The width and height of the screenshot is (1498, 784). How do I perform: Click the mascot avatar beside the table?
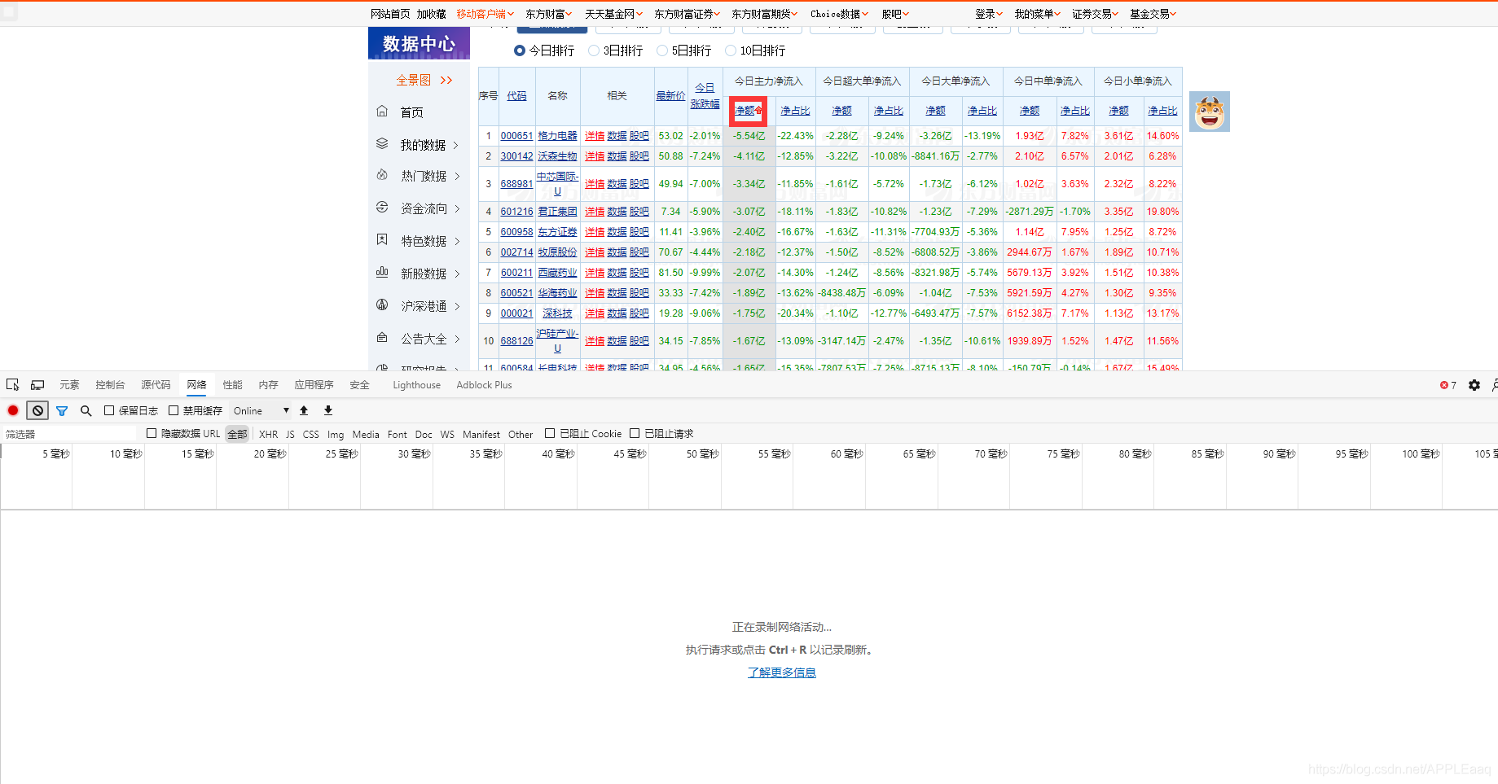point(1210,112)
